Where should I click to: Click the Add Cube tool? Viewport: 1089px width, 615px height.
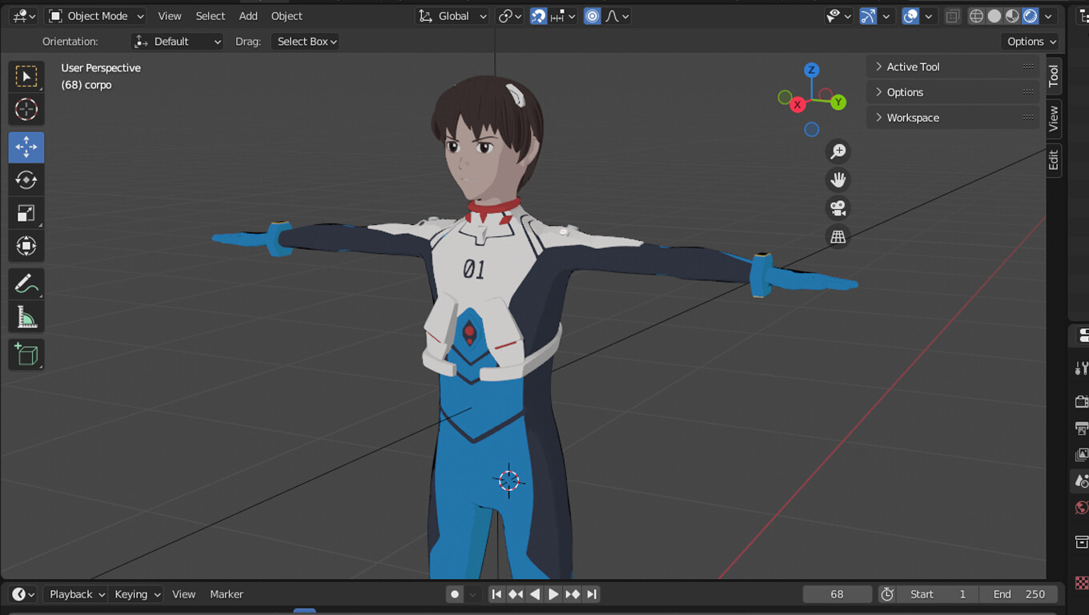point(26,354)
